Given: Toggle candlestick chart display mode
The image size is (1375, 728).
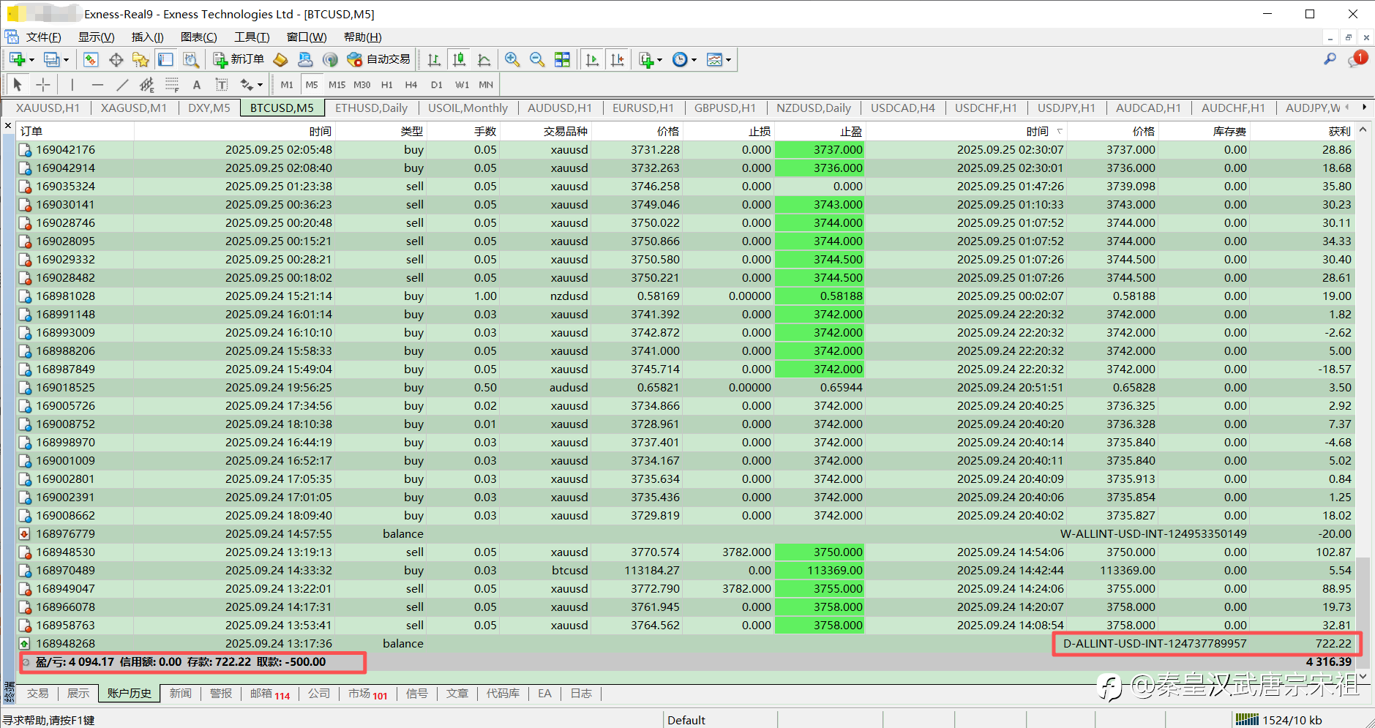Looking at the screenshot, I should pyautogui.click(x=459, y=60).
